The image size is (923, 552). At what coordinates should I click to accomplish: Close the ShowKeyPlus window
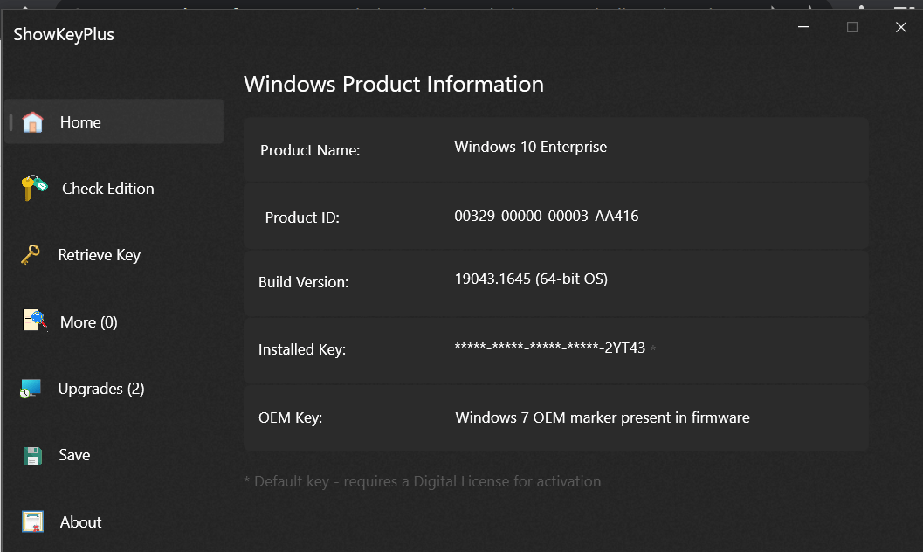(900, 27)
